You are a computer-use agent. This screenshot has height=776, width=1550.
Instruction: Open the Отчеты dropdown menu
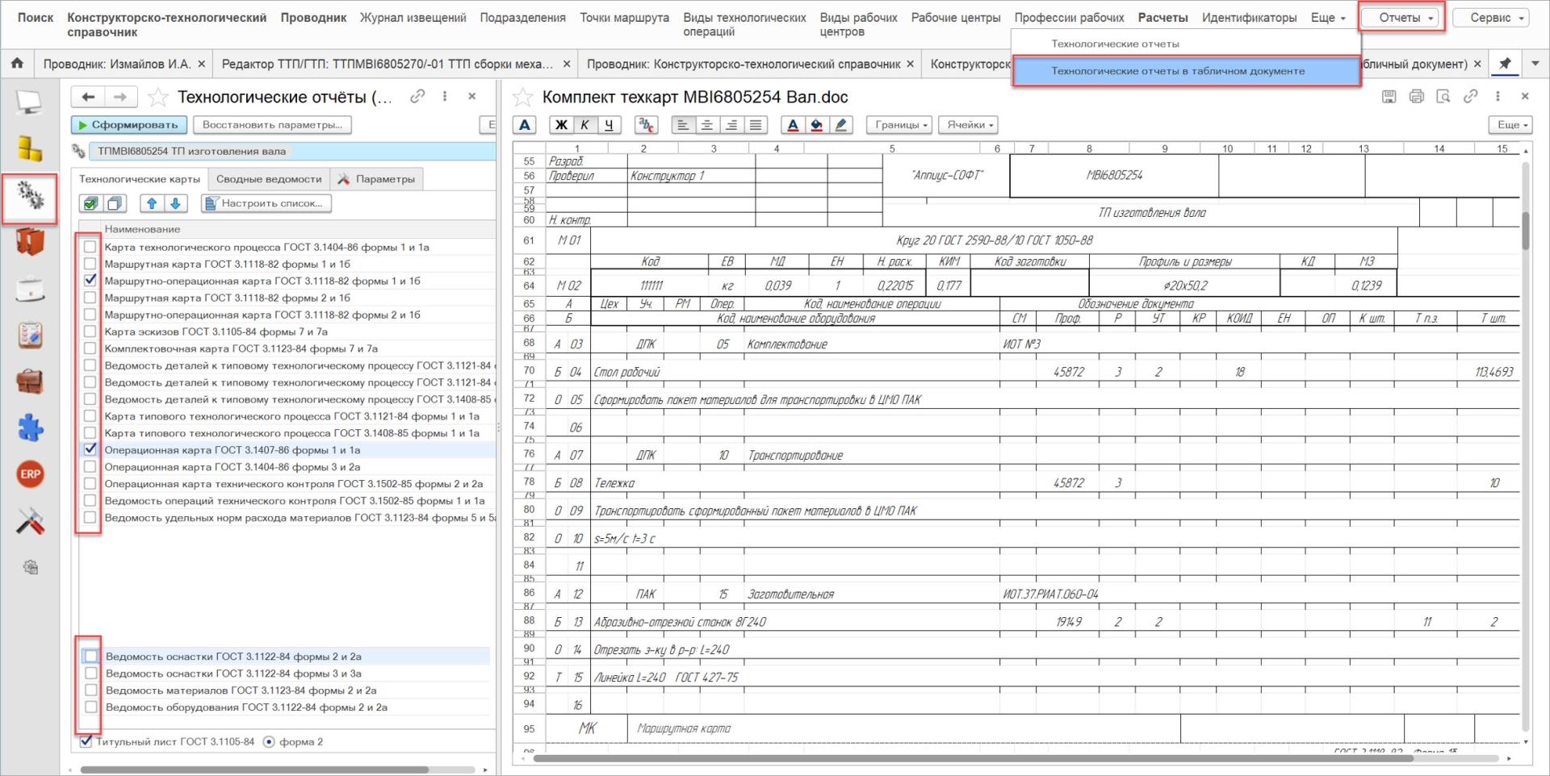(x=1401, y=18)
